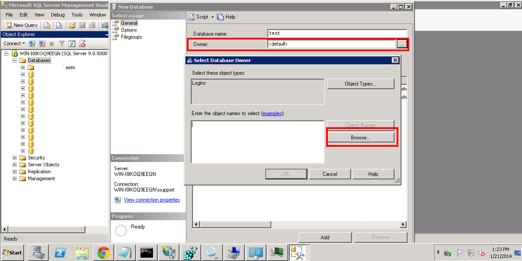Click the files grid right scroll arrow
The image size is (522, 261).
tap(403, 225)
